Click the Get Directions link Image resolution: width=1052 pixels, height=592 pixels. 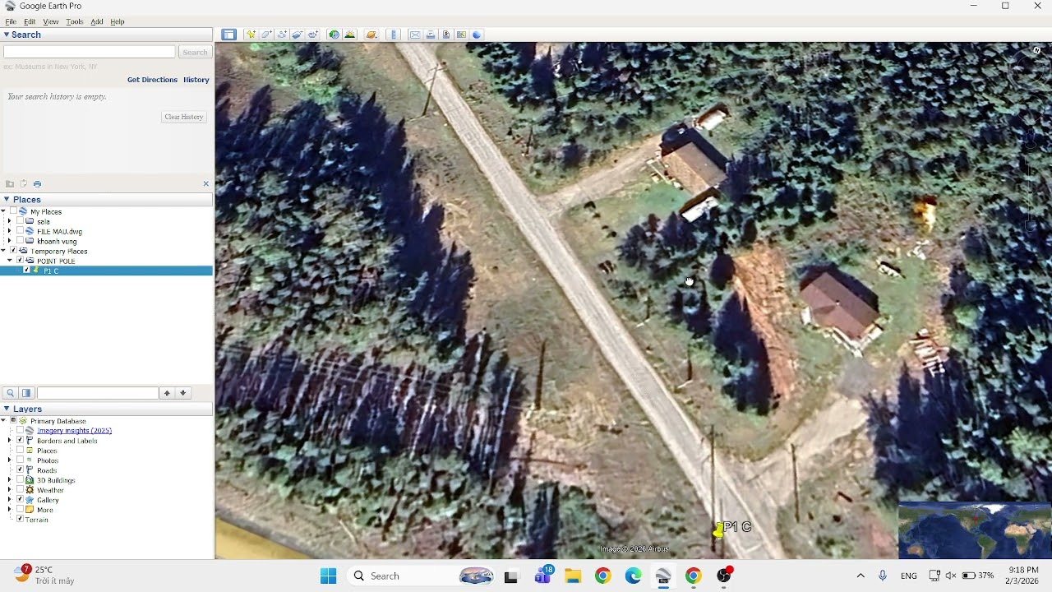pyautogui.click(x=152, y=80)
